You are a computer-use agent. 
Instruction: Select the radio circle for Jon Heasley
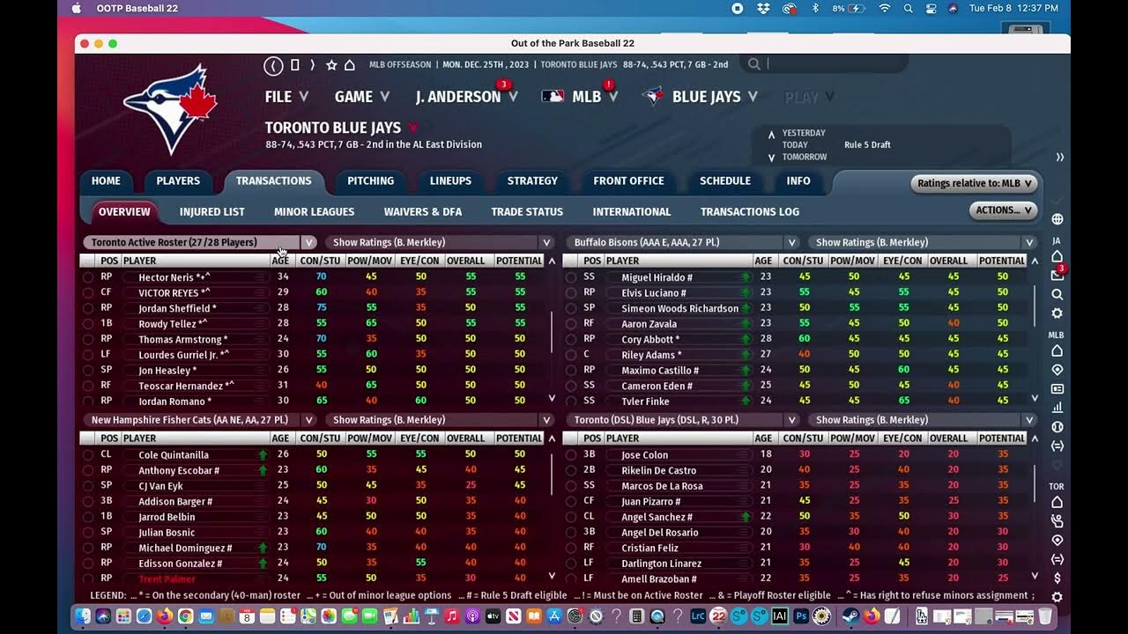tap(88, 371)
